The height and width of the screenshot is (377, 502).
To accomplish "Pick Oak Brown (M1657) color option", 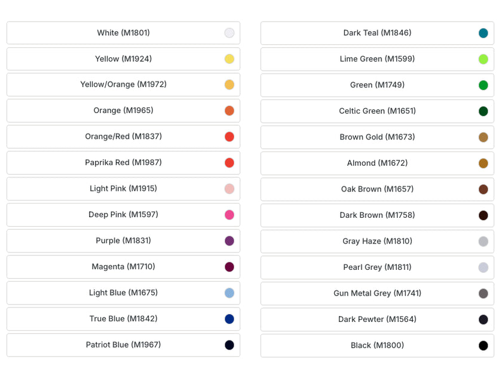I will click(x=377, y=189).
